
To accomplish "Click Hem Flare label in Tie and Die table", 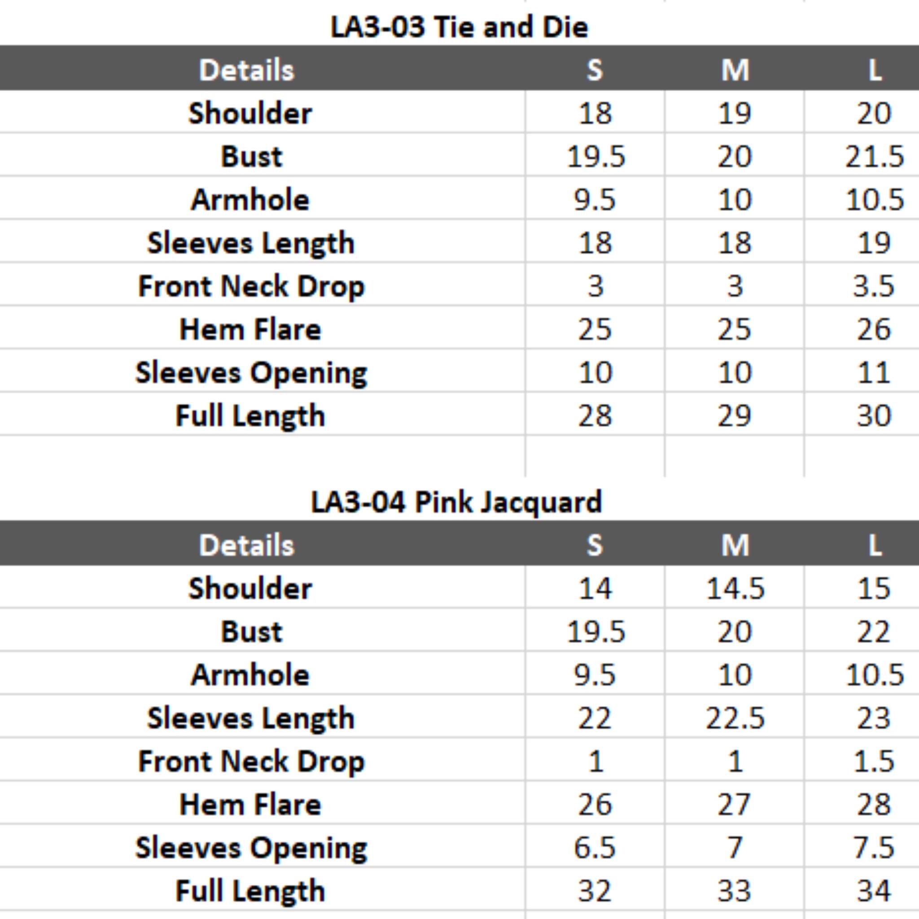I will tap(250, 329).
